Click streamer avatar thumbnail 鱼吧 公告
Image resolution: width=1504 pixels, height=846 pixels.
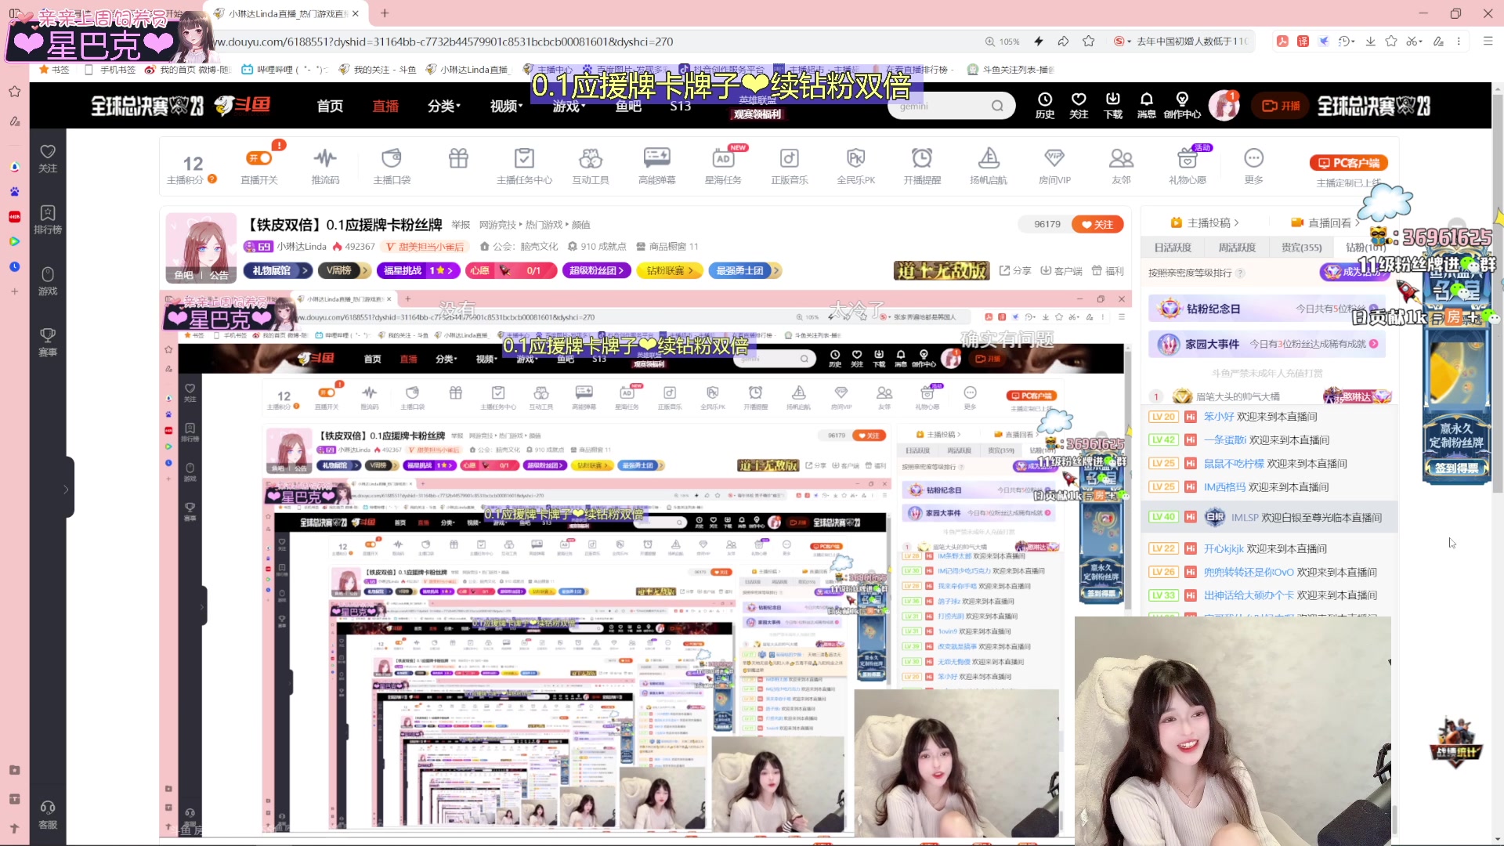click(x=201, y=248)
